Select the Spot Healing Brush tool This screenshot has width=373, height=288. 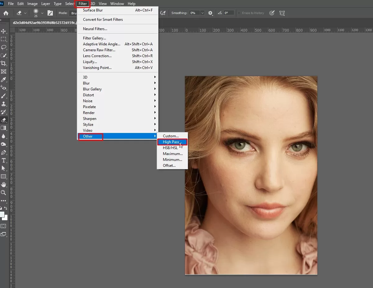pyautogui.click(x=4, y=88)
